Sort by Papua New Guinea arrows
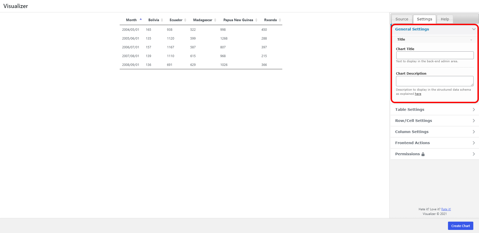Image resolution: width=479 pixels, height=233 pixels. point(256,20)
